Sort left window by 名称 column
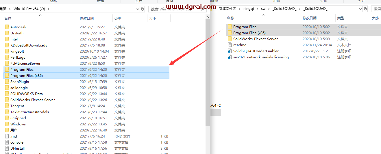 (8, 18)
